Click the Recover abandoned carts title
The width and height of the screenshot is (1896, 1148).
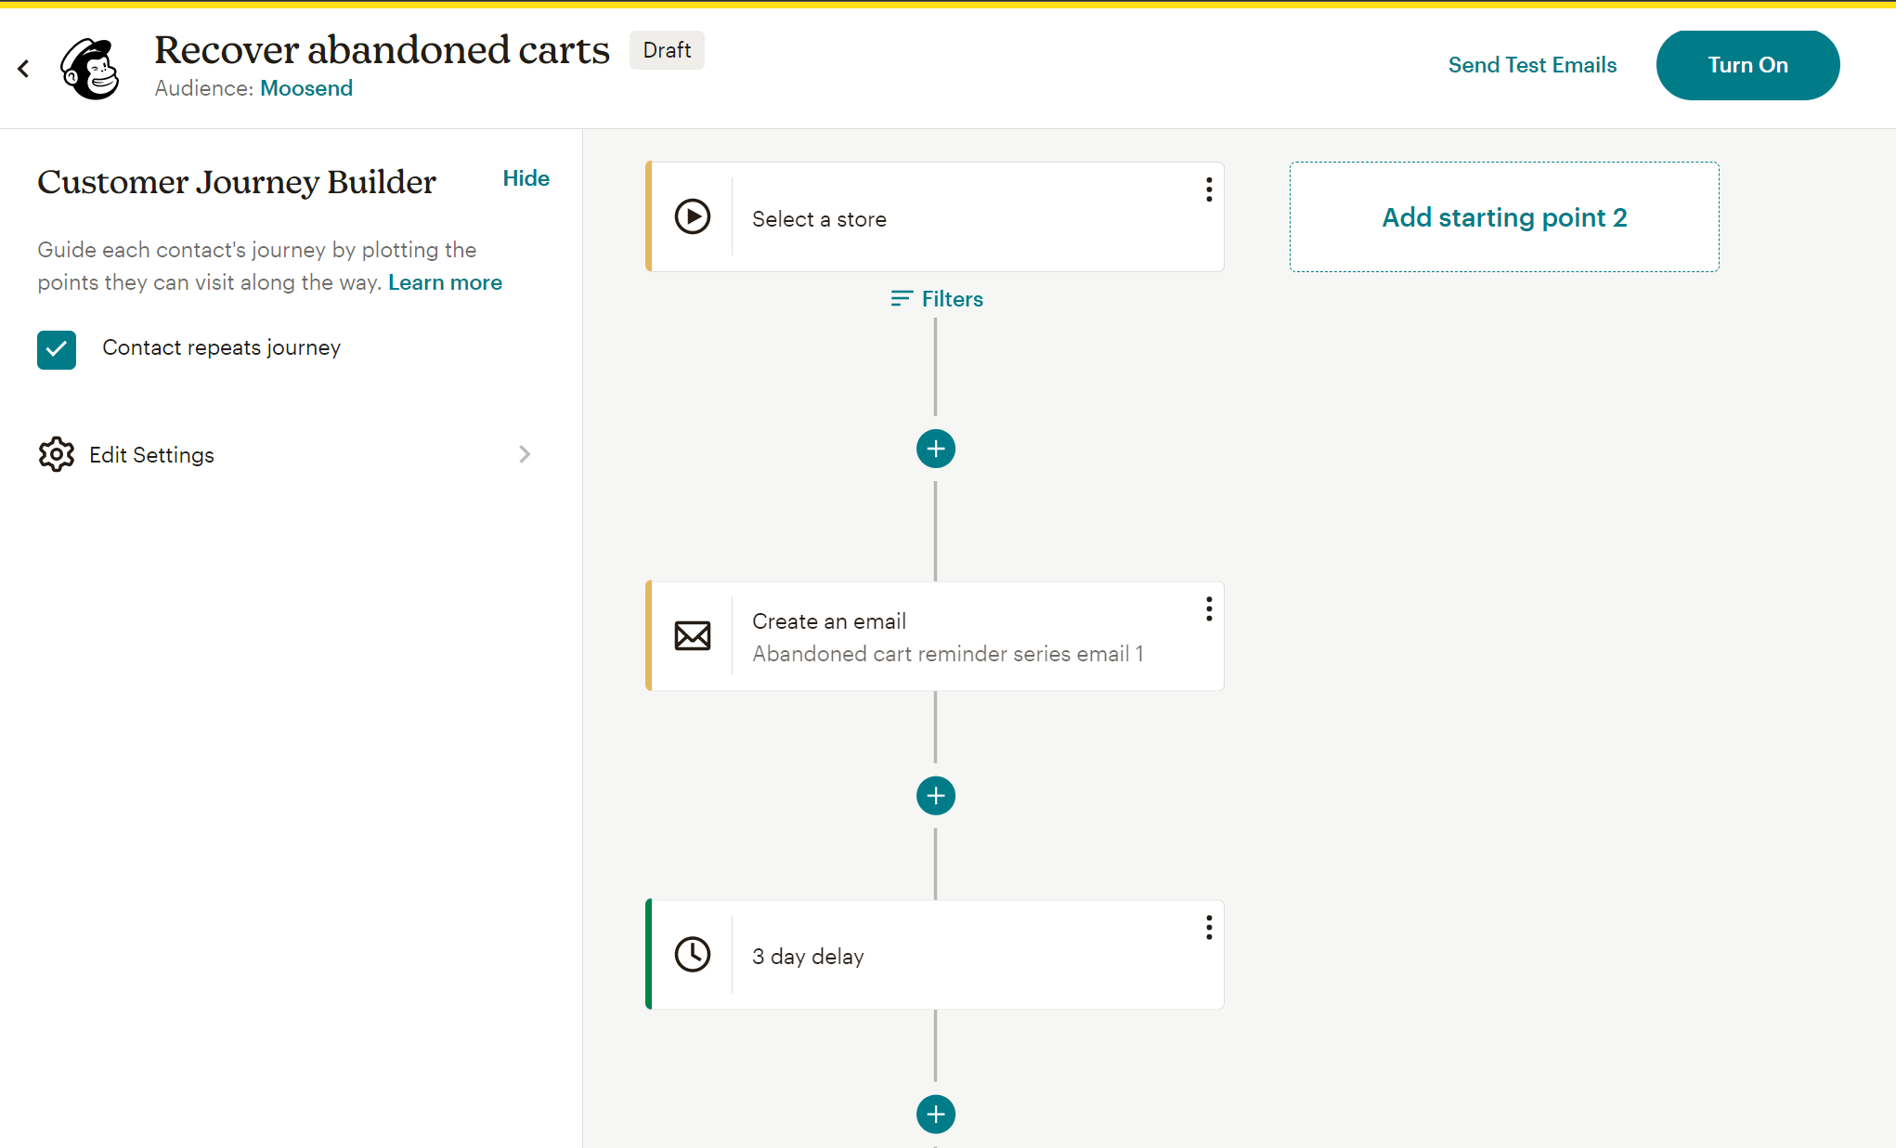(382, 50)
